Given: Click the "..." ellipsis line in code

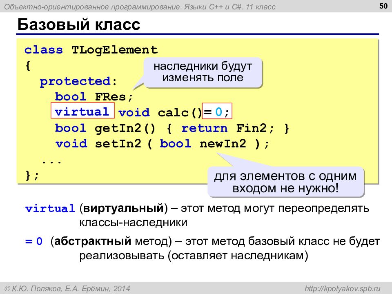Looking at the screenshot, I should pyautogui.click(x=51, y=161).
